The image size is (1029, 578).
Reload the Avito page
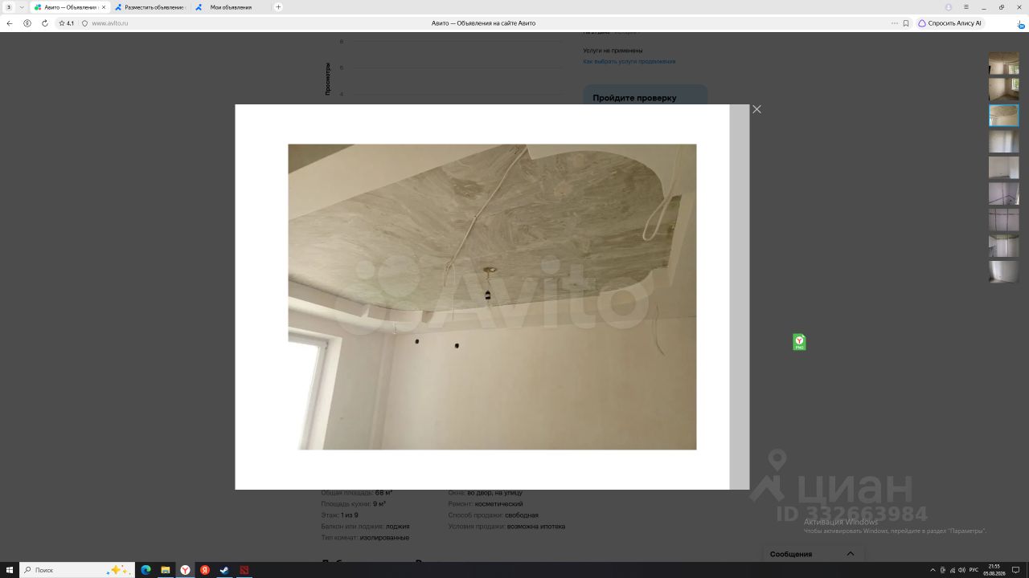pos(45,23)
